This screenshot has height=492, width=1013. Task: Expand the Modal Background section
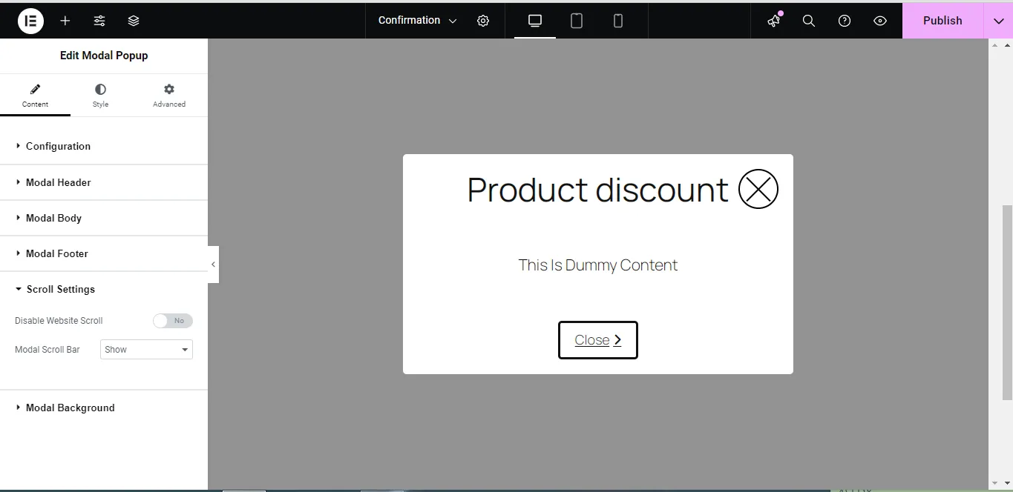104,408
